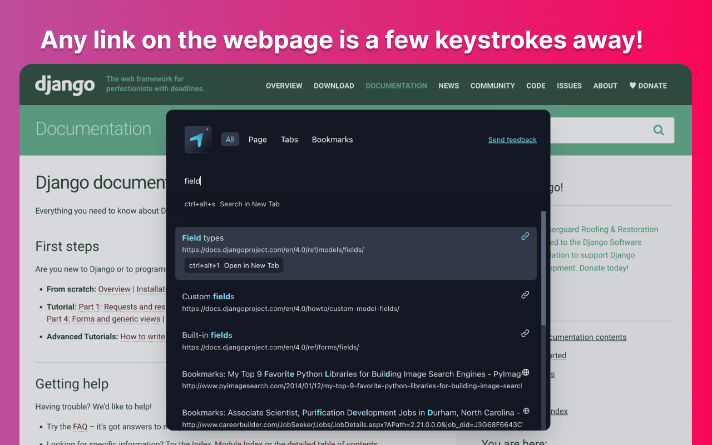Click link icon beside Built-in fields result

coord(525,334)
